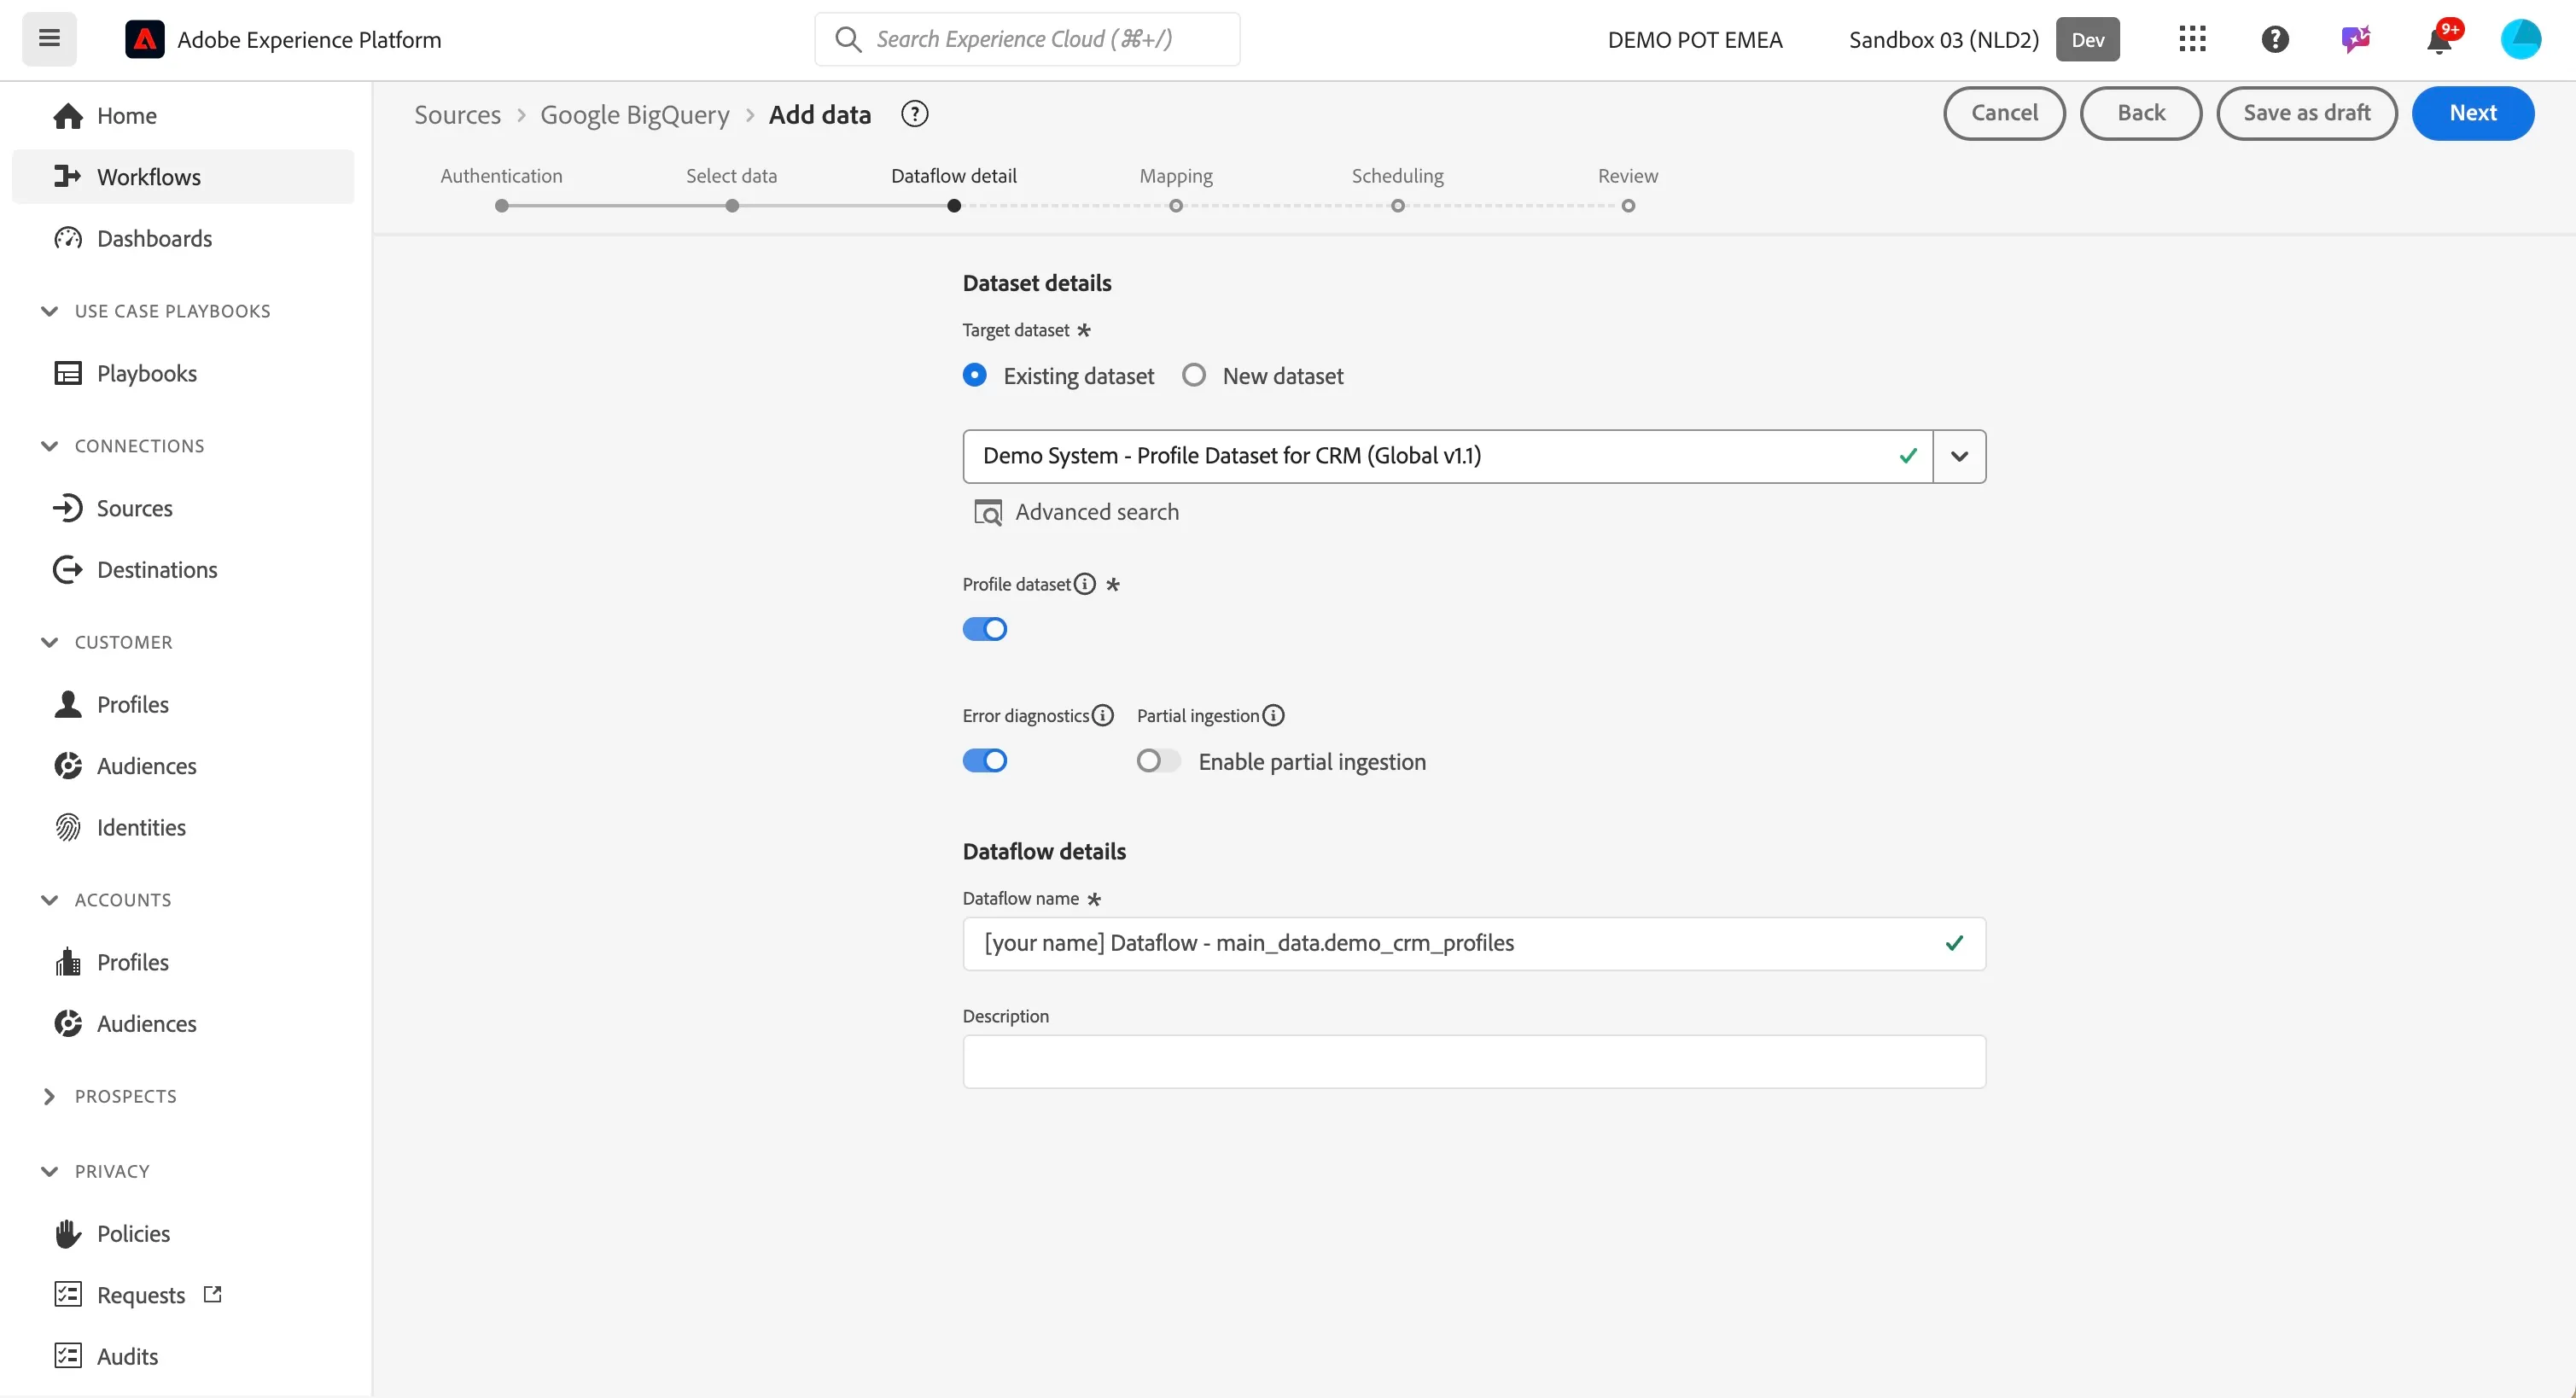
Task: Show Profile dataset info tooltip icon
Action: click(x=1085, y=584)
